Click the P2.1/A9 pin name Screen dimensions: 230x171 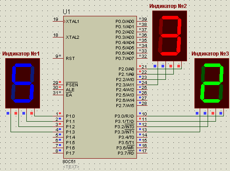pos(126,74)
